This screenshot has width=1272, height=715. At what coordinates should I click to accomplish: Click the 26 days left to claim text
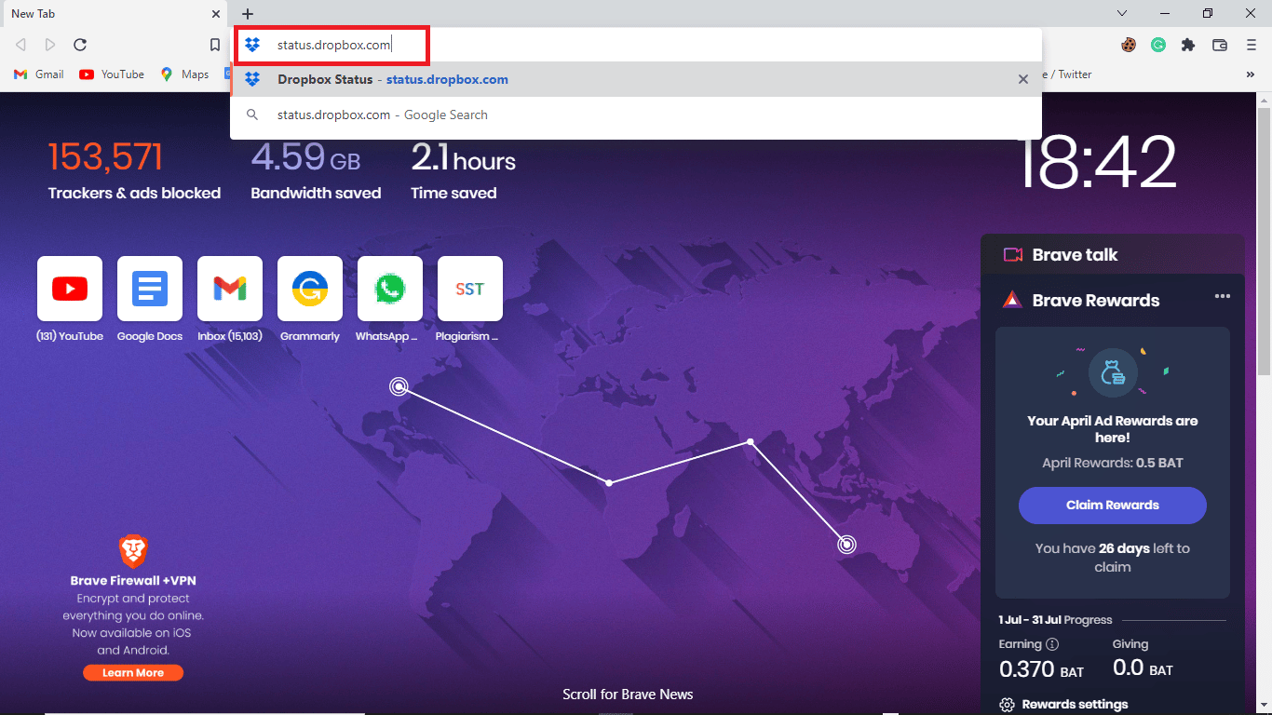click(1113, 557)
